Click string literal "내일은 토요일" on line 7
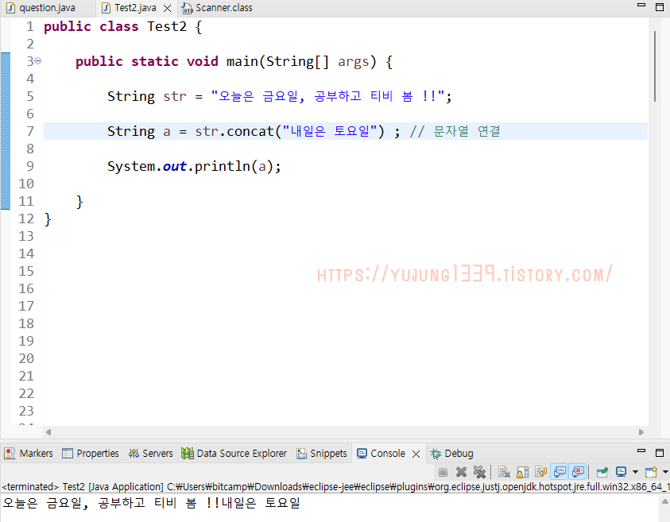 330,131
